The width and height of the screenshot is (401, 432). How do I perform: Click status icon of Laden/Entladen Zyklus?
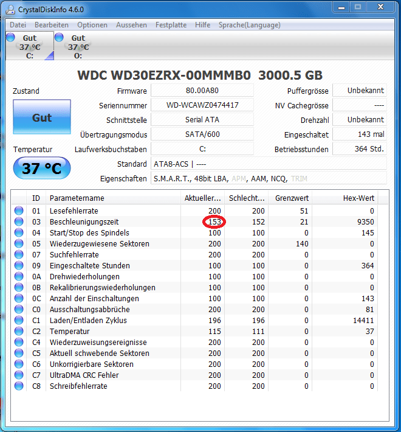(x=19, y=321)
